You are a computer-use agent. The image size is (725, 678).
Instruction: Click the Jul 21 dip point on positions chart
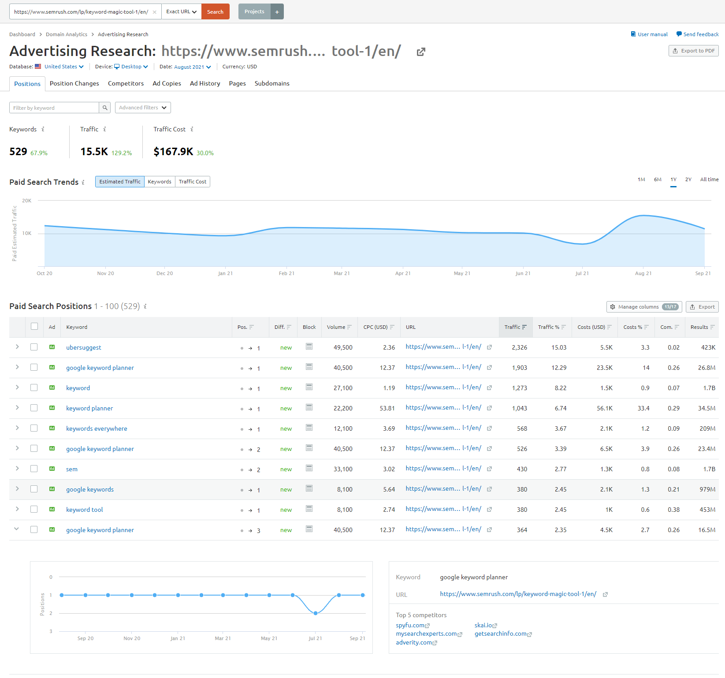tap(316, 613)
